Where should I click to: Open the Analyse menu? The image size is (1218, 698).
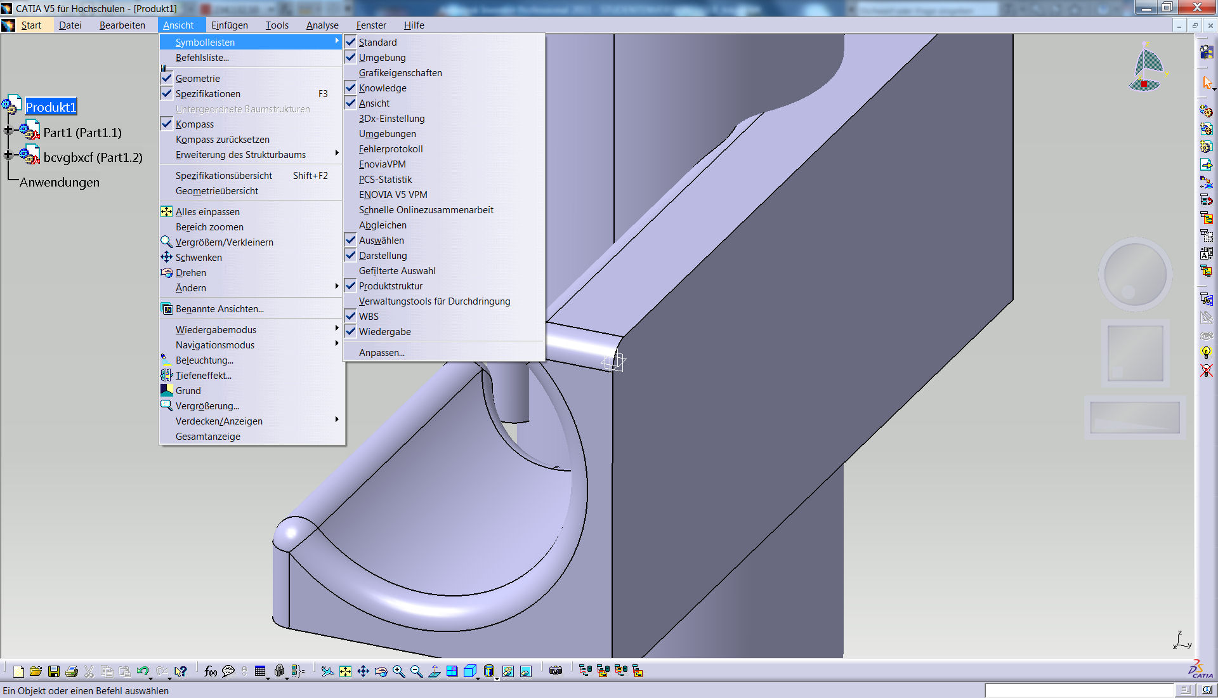point(322,25)
